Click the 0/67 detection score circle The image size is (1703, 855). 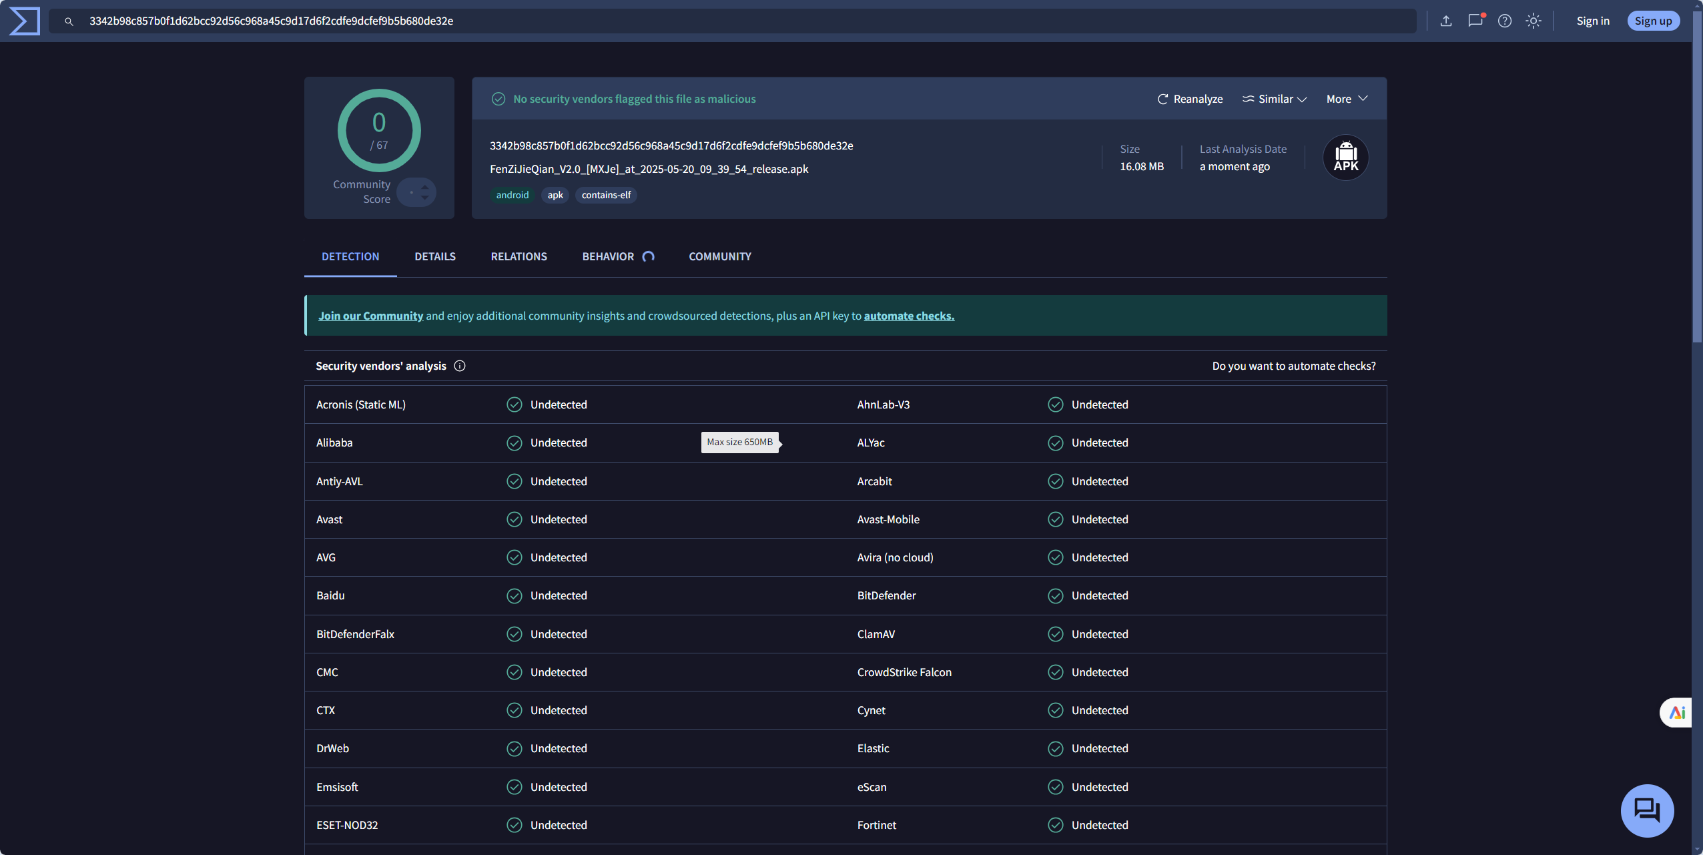click(x=379, y=130)
